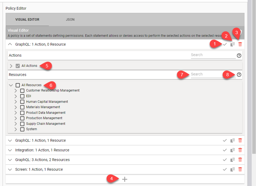Select the Visual Editor tab
Screen dimensions: 256x186
(x=27, y=20)
